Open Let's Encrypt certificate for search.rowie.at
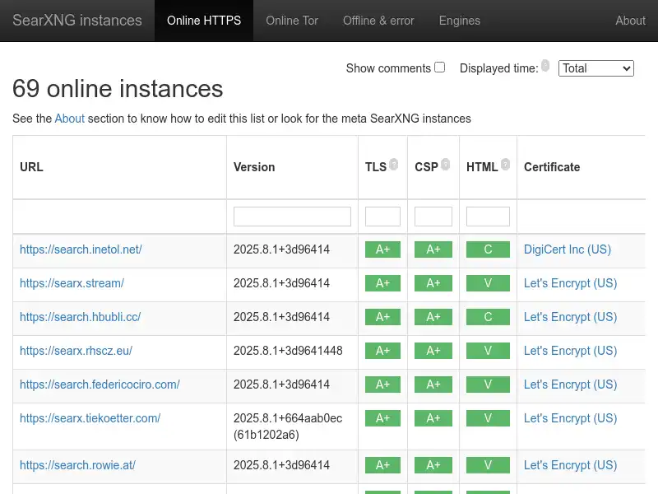This screenshot has width=658, height=494. point(570,465)
